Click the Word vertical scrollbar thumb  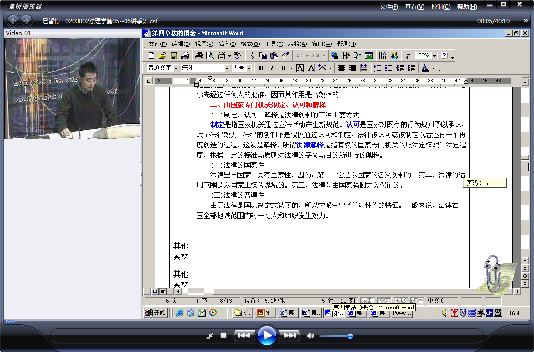(x=525, y=157)
